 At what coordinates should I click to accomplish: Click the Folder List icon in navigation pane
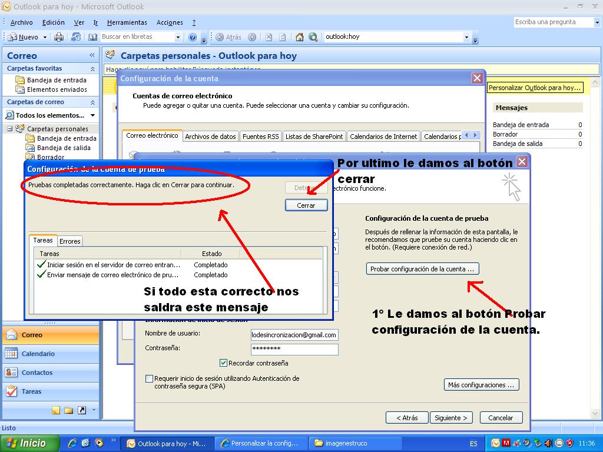[x=69, y=410]
